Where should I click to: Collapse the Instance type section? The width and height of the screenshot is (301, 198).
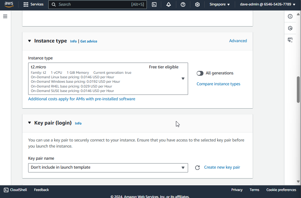(x=29, y=41)
